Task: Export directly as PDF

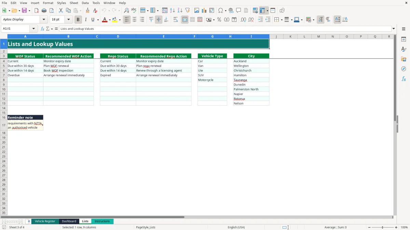Action: [x=37, y=11]
